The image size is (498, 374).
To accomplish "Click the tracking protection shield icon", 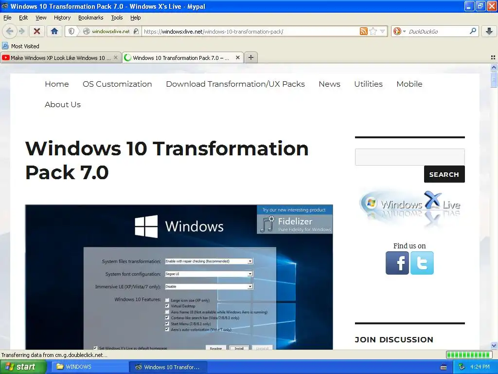I will 71,31.
